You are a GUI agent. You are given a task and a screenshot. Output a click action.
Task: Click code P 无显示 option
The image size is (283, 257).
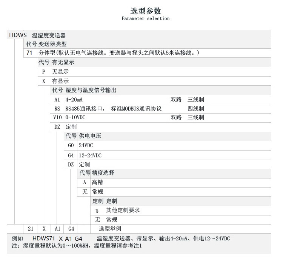coord(154,72)
